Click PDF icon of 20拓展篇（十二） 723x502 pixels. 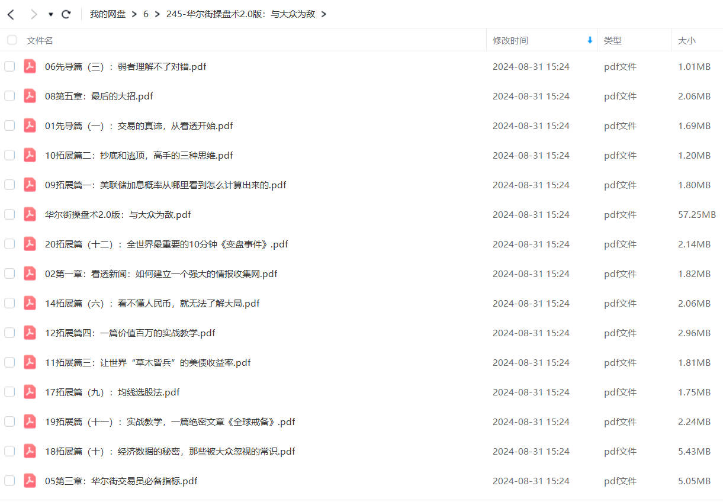[x=30, y=244]
